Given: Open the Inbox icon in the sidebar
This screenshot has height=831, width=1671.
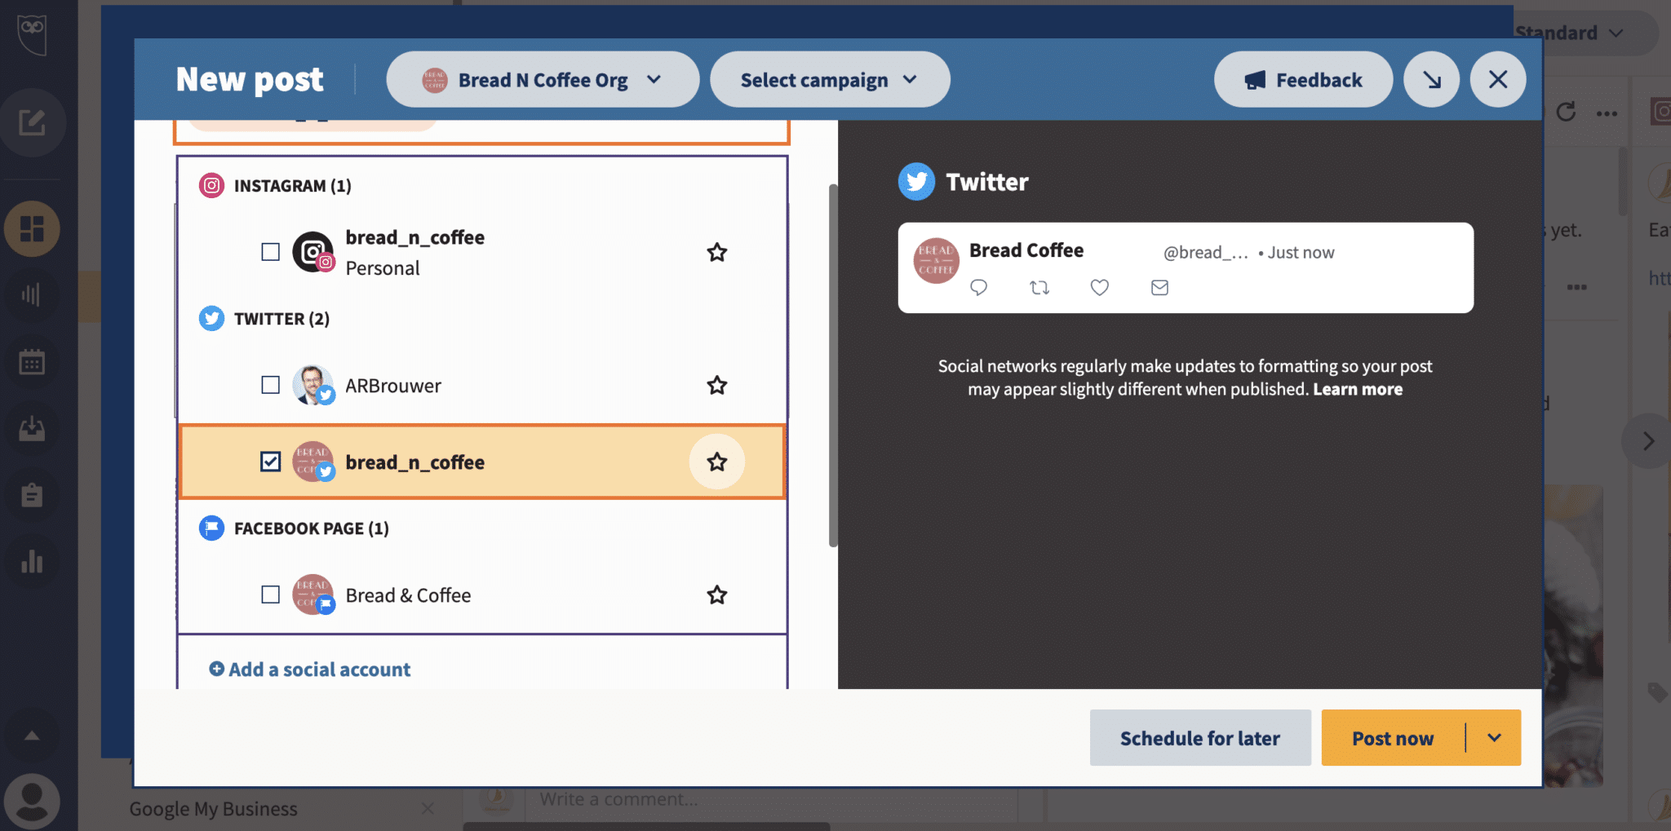Looking at the screenshot, I should coord(33,429).
